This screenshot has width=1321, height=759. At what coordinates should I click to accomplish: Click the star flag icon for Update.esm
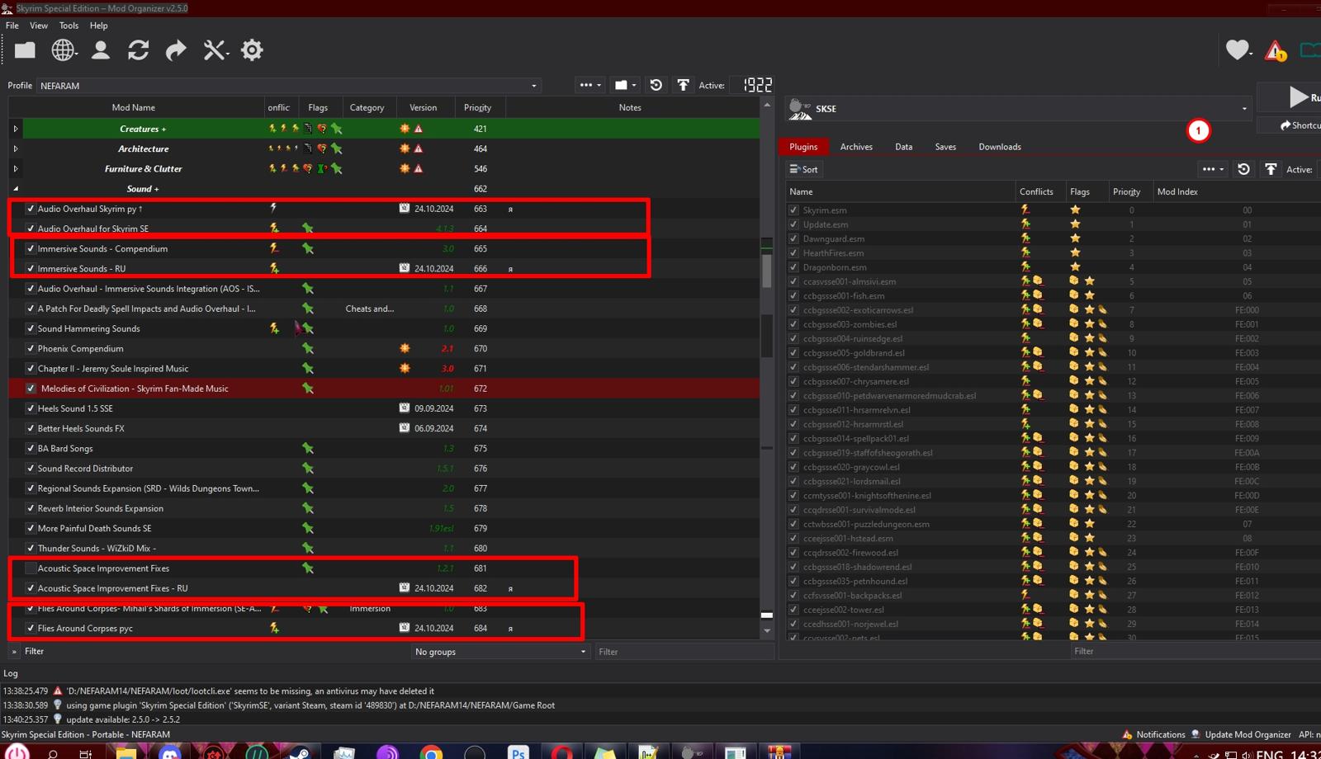pos(1075,224)
